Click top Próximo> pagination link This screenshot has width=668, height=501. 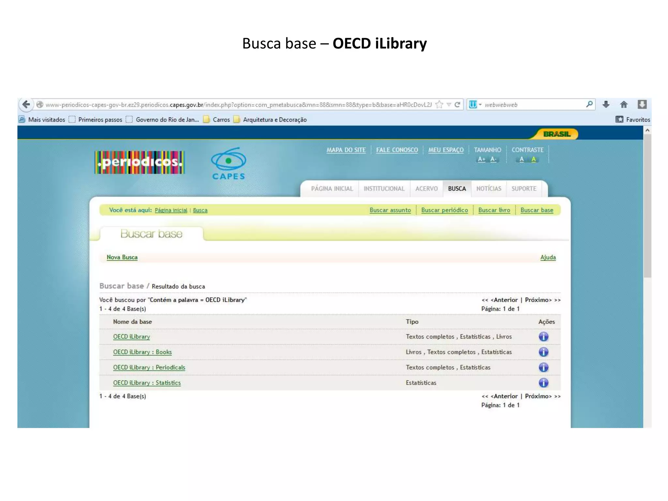(x=538, y=300)
